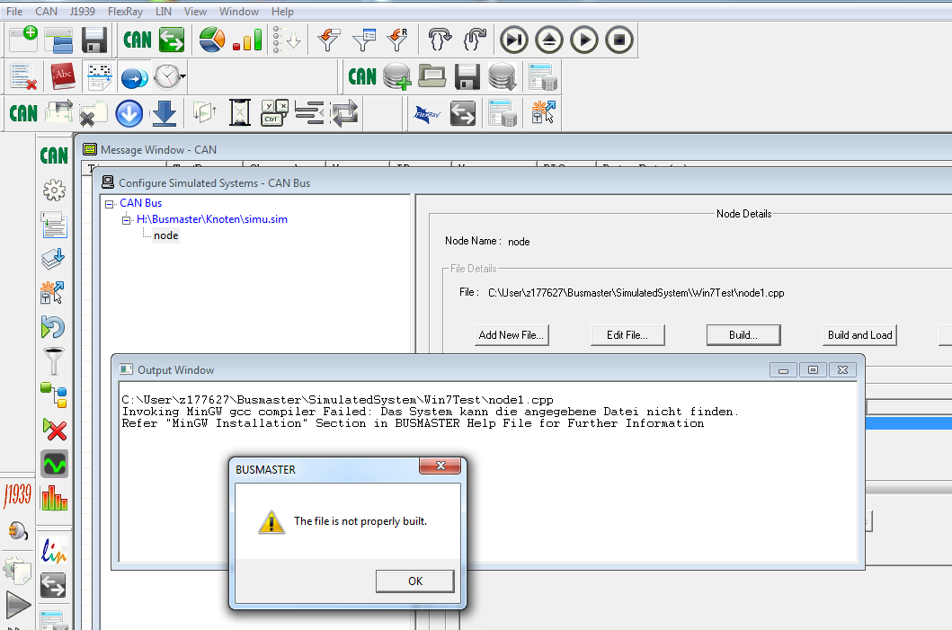Select CAN Bus in the tree
Screen dimensions: 952x630
[x=141, y=203]
